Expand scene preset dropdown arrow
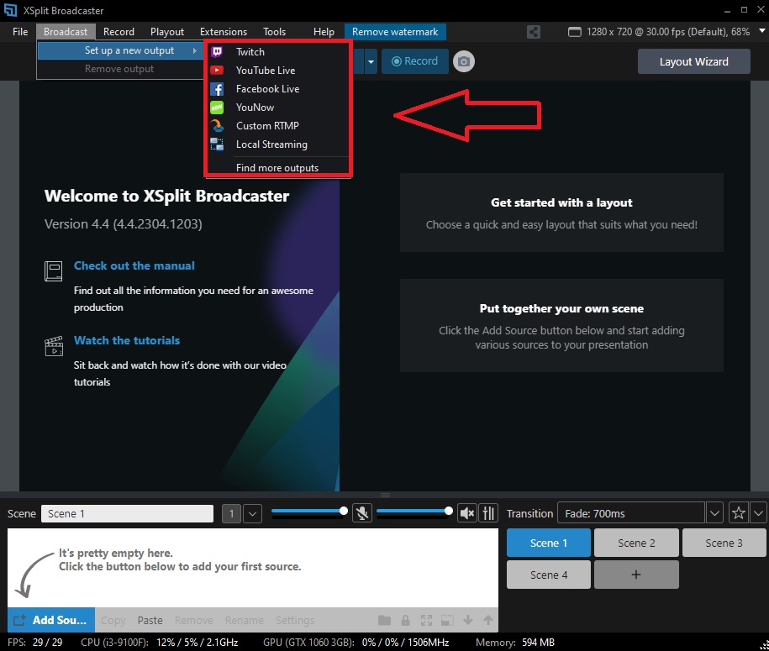Viewport: 769px width, 651px height. (253, 514)
